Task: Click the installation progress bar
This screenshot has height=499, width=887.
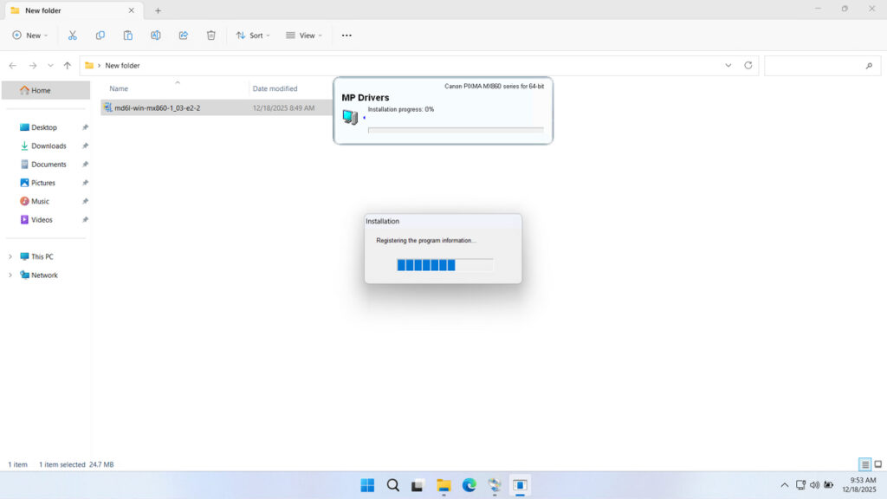Action: tap(444, 265)
